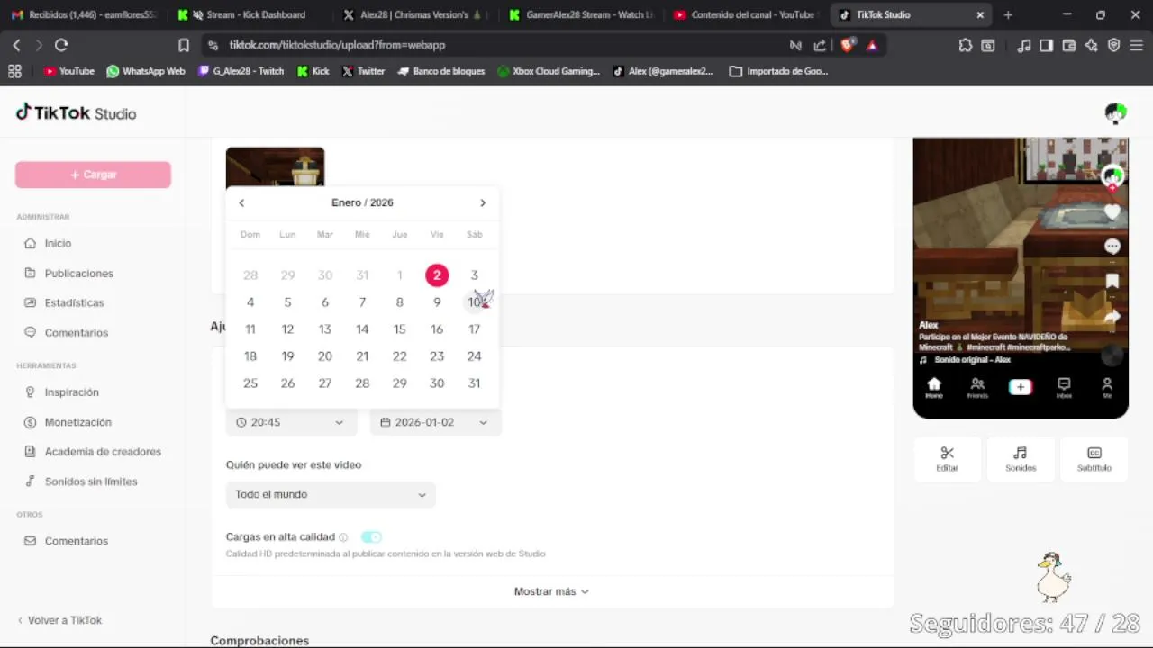1153x648 pixels.
Task: Click the Brave shield icon
Action: [848, 45]
